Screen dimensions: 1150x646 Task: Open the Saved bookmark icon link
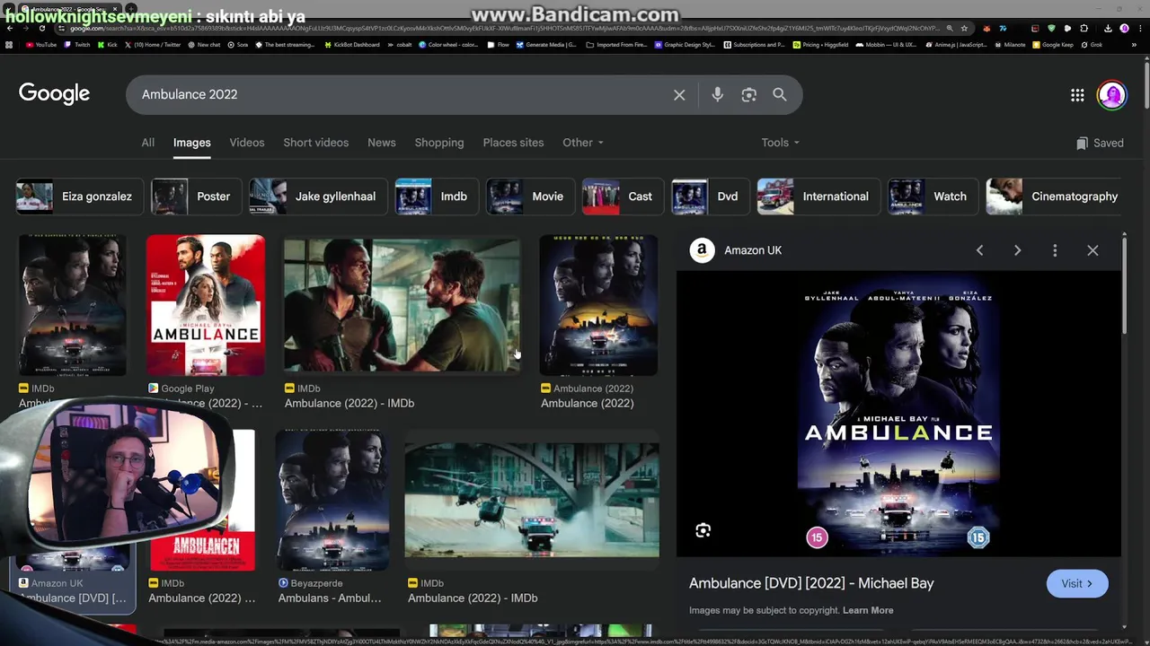coord(1100,143)
